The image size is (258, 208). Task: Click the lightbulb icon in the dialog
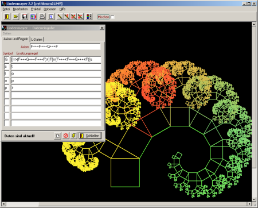pos(58,136)
